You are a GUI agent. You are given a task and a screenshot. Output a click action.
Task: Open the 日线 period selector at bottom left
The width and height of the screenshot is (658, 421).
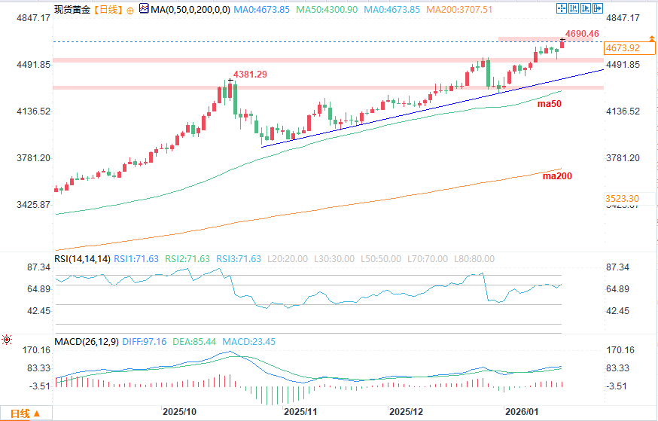(x=26, y=413)
